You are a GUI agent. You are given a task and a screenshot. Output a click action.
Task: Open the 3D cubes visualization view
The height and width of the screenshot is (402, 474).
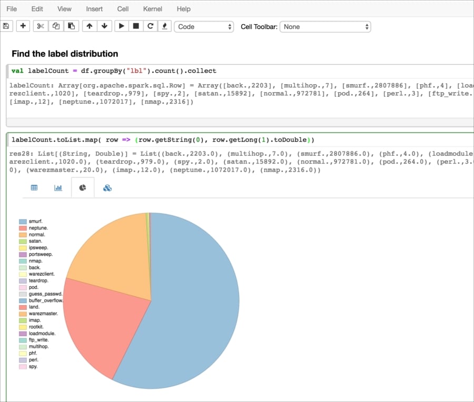click(107, 187)
